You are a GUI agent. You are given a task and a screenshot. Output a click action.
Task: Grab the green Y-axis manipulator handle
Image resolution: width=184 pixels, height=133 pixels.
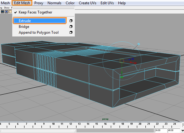coord(122,77)
